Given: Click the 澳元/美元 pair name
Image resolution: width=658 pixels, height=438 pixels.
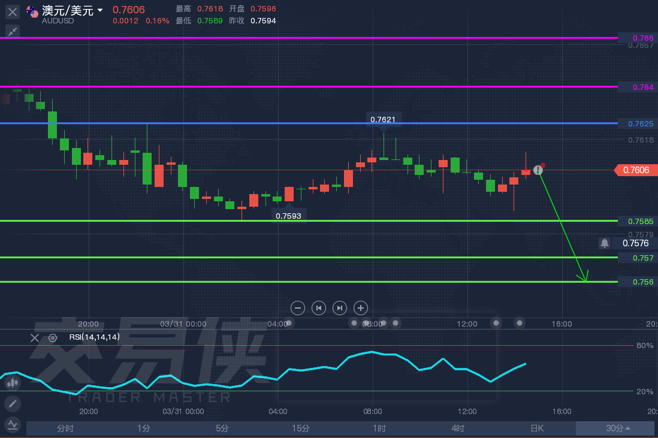Looking at the screenshot, I should tap(68, 10).
